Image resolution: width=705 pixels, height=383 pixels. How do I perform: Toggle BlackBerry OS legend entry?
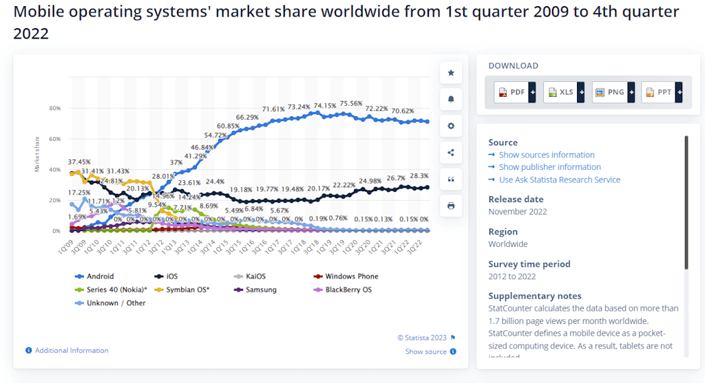click(x=343, y=289)
